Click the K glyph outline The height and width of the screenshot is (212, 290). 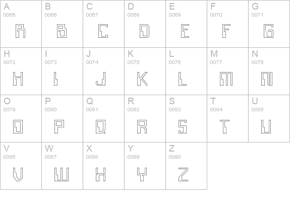click(142, 79)
